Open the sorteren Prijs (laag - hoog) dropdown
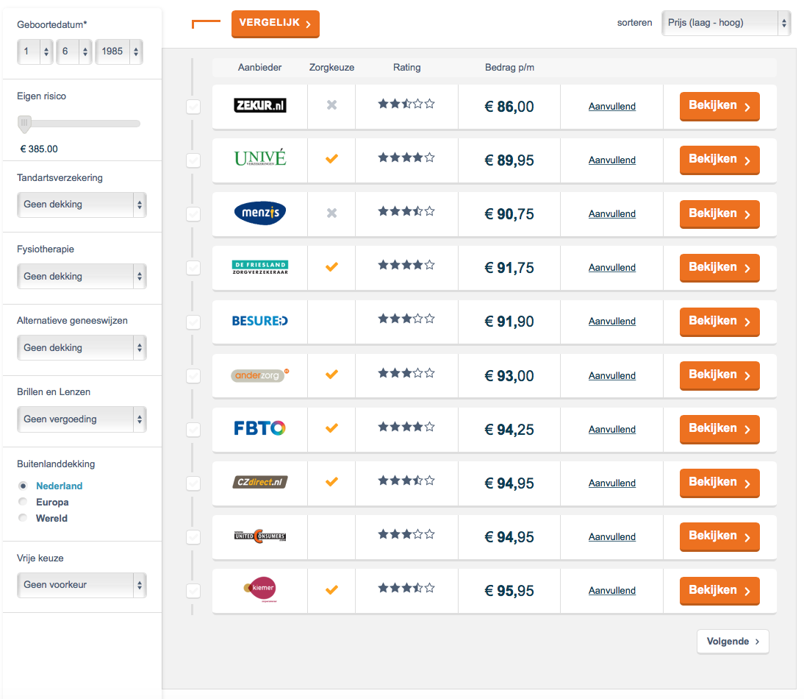 pyautogui.click(x=726, y=23)
